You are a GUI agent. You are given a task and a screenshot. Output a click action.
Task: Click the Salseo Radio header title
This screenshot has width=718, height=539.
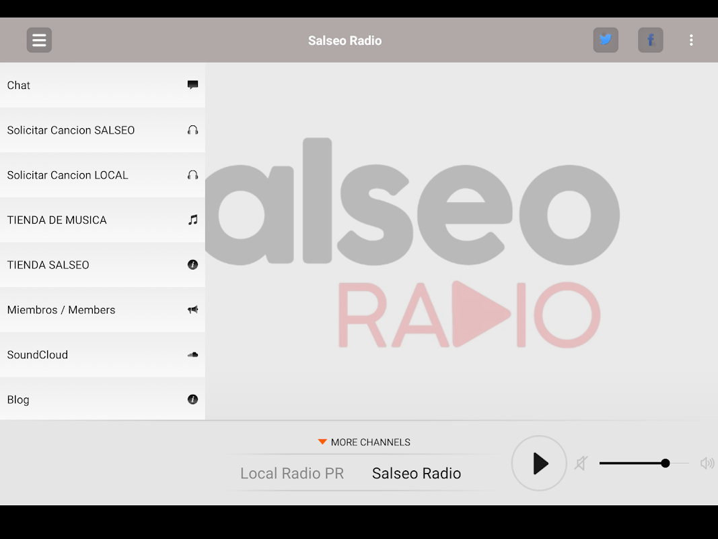[345, 40]
